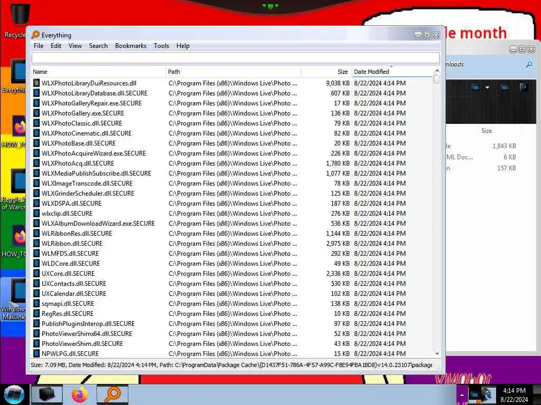Open the Windows Mail.lnk desktop shortcut

pyautogui.click(x=14, y=299)
